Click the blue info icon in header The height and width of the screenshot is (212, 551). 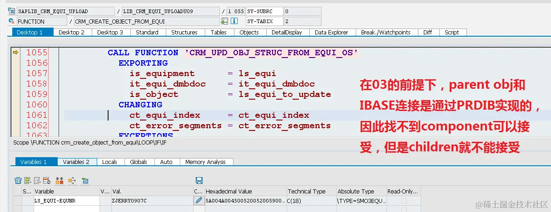tap(234, 21)
